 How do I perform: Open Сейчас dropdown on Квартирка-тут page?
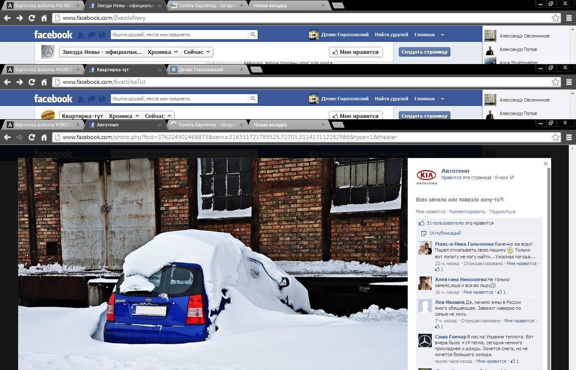(158, 116)
